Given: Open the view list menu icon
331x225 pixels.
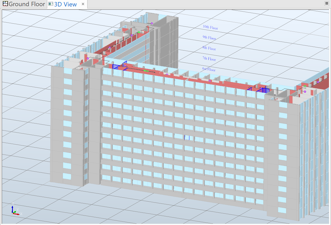Looking at the screenshot, I should point(327,3).
